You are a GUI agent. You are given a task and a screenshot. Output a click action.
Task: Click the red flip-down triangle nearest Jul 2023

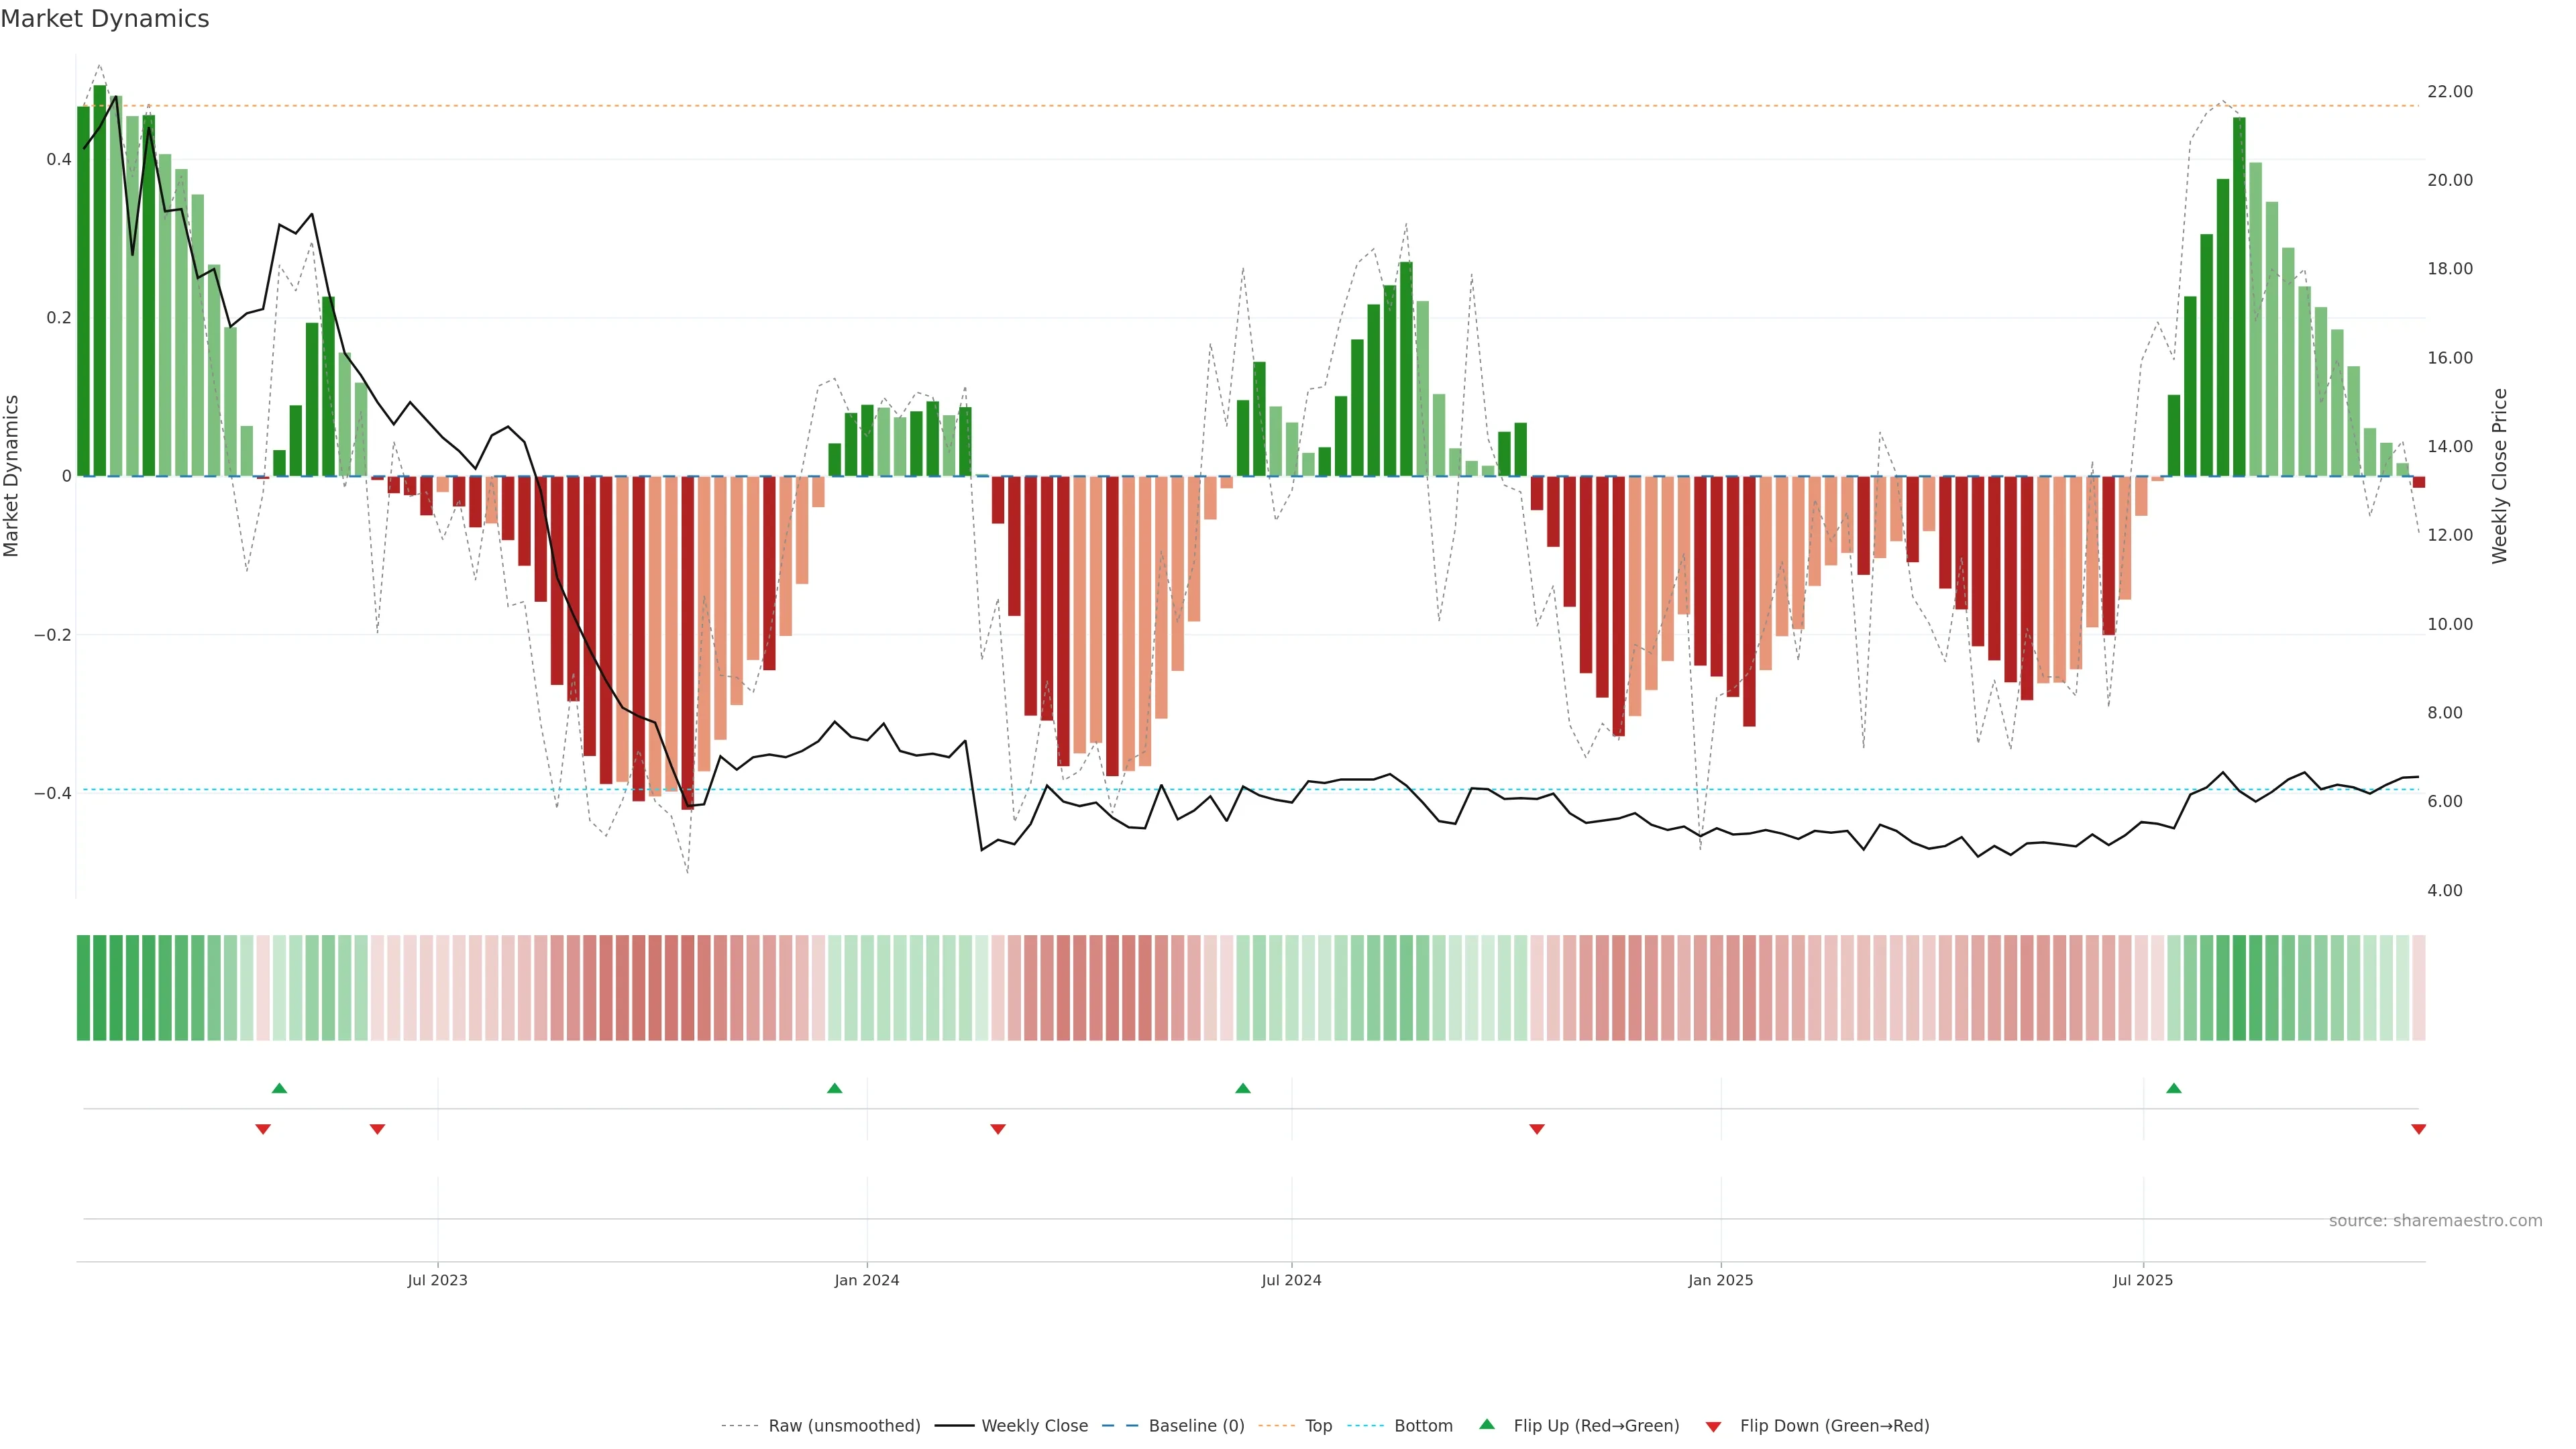377,1129
